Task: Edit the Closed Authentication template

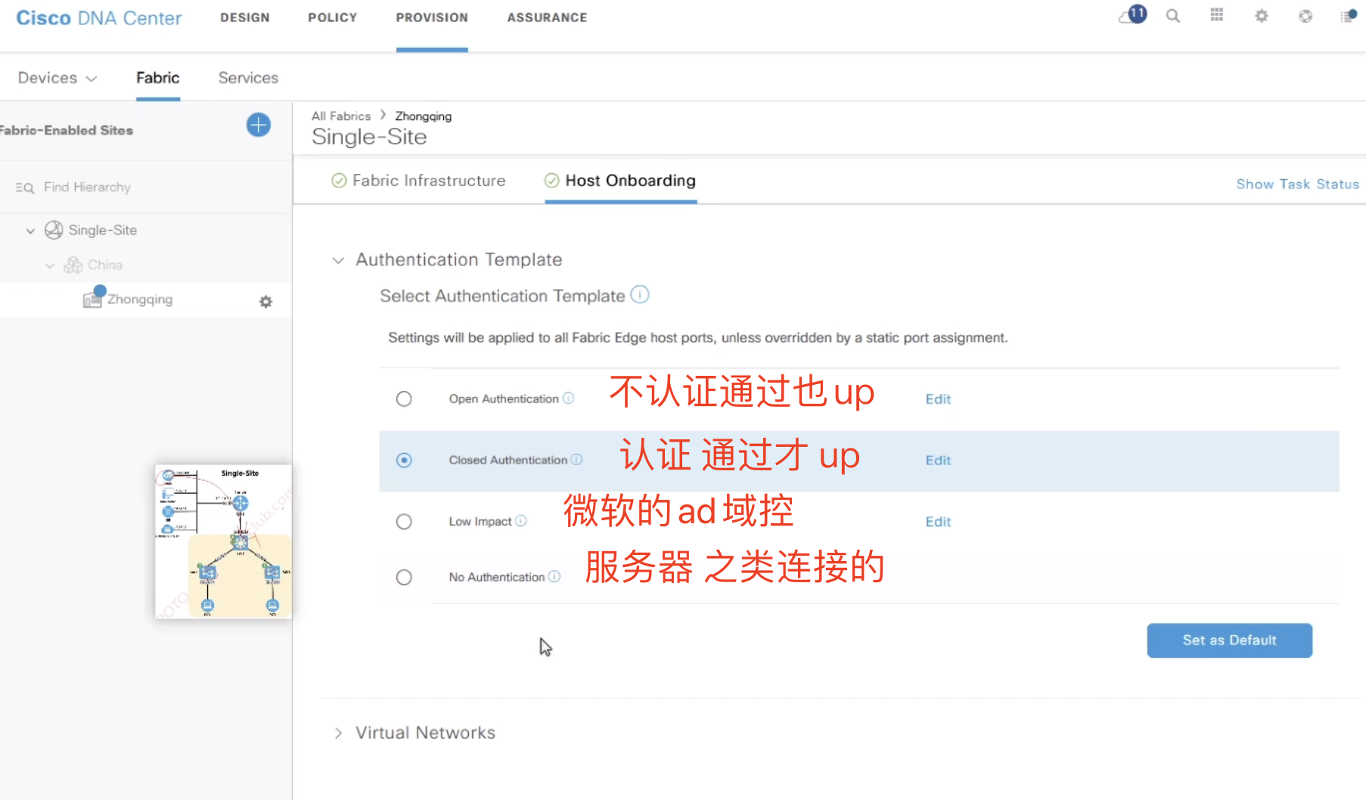Action: (x=938, y=460)
